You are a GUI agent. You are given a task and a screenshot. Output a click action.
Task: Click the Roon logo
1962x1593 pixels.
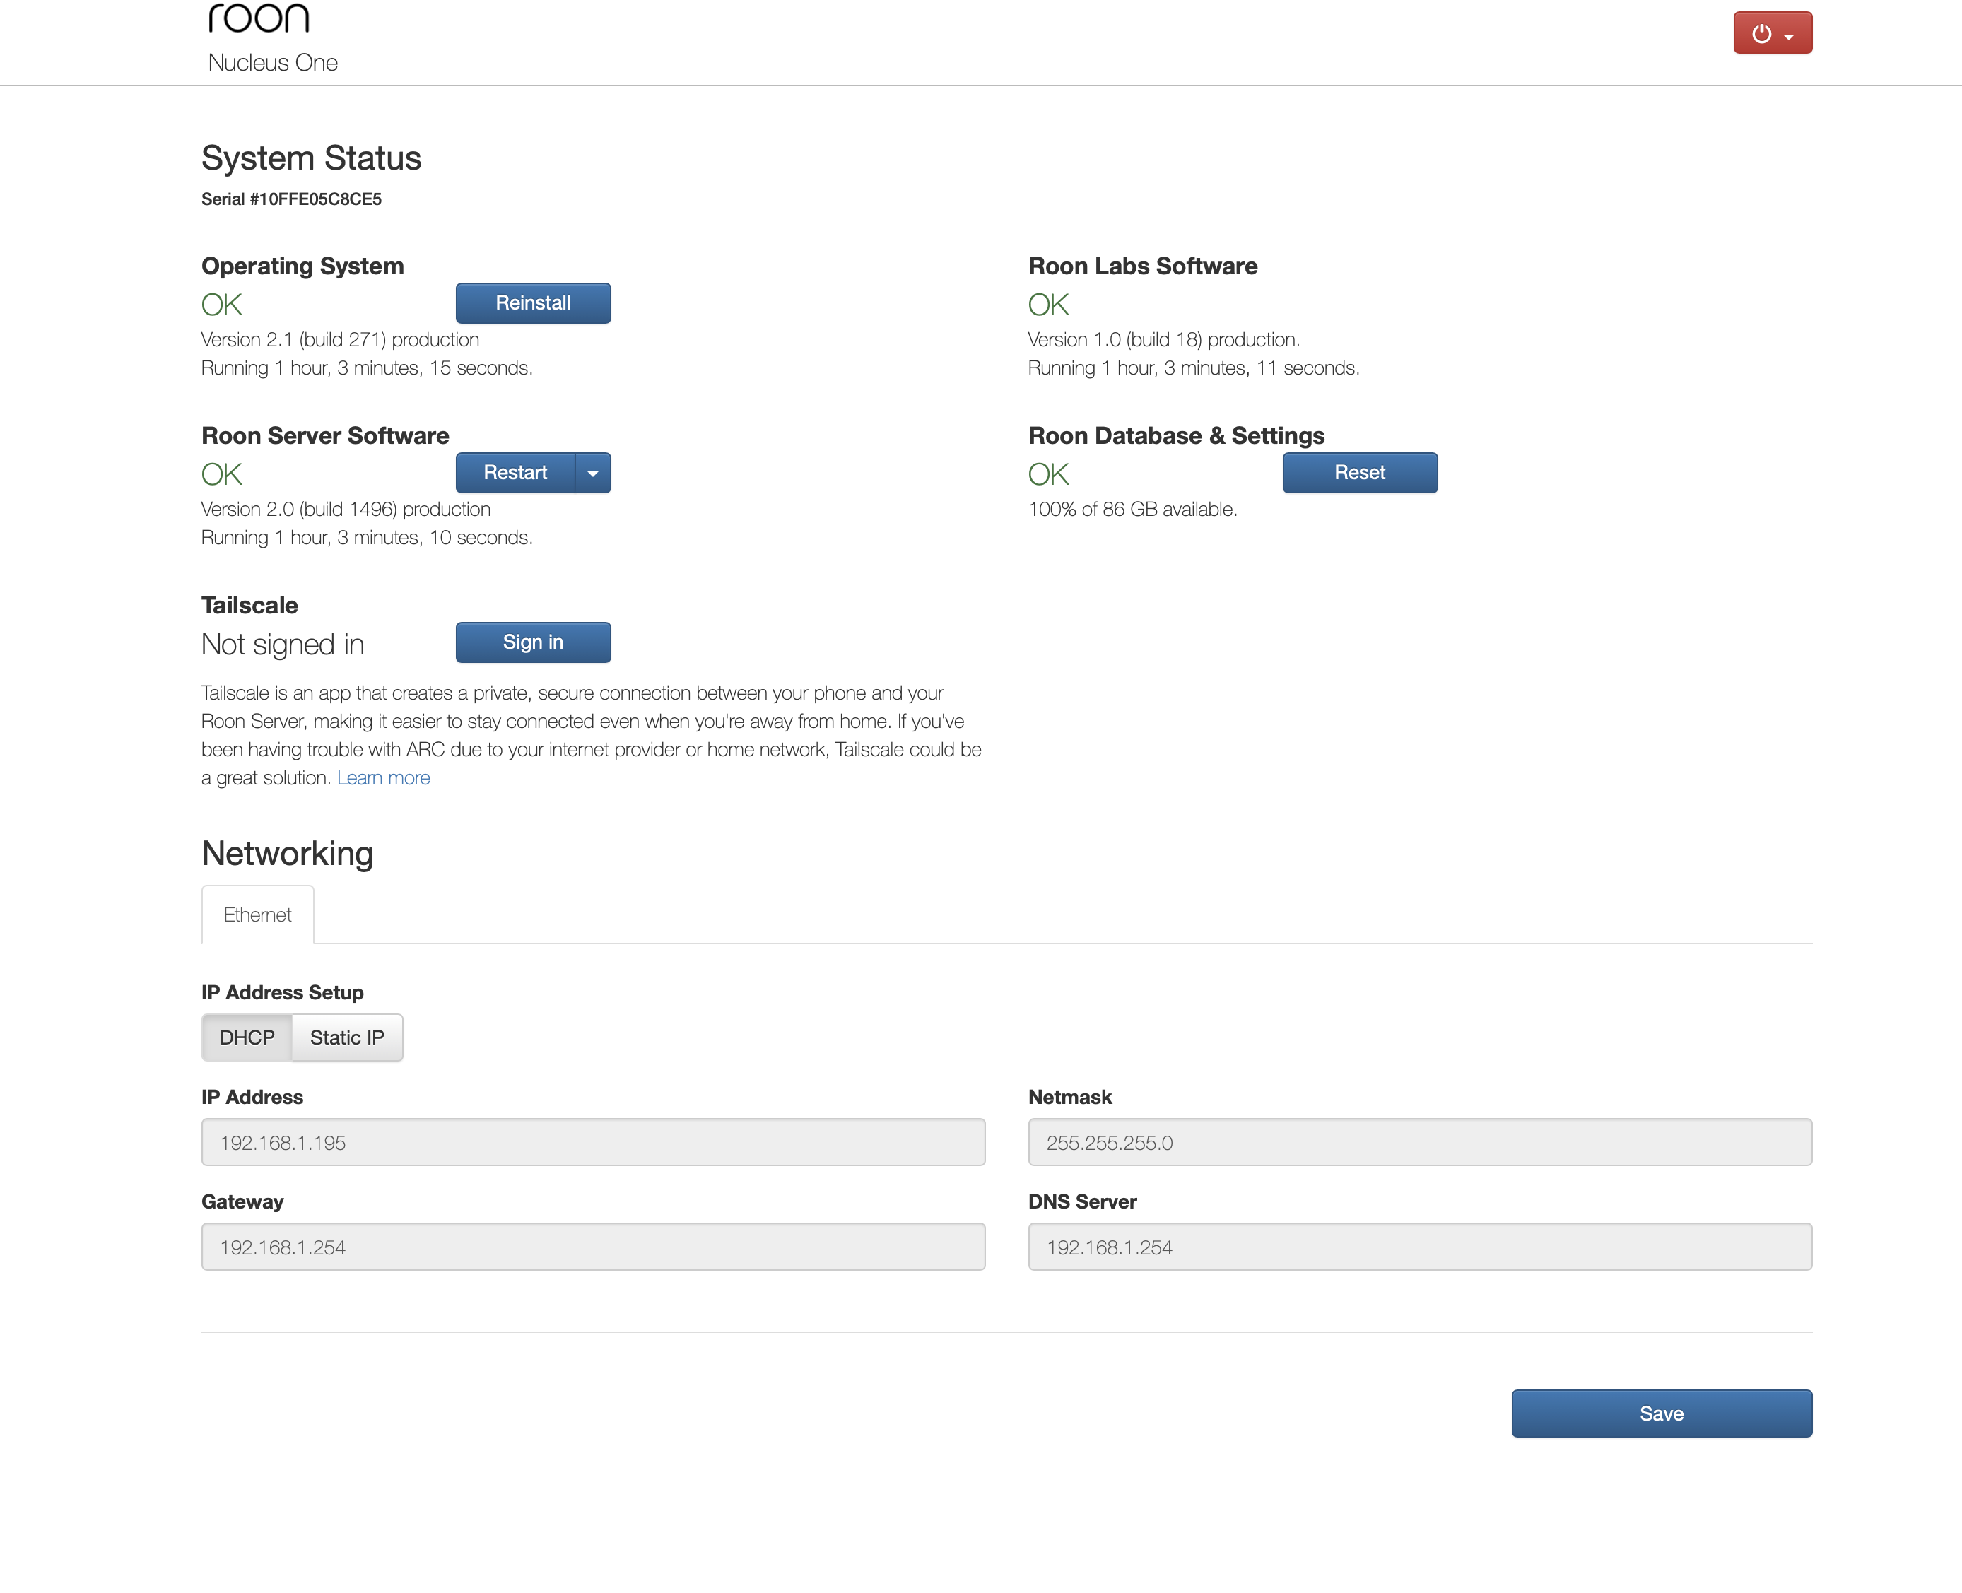click(259, 18)
